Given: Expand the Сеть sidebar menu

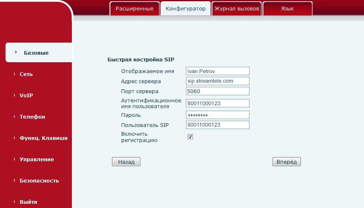Looking at the screenshot, I should click(x=26, y=74).
